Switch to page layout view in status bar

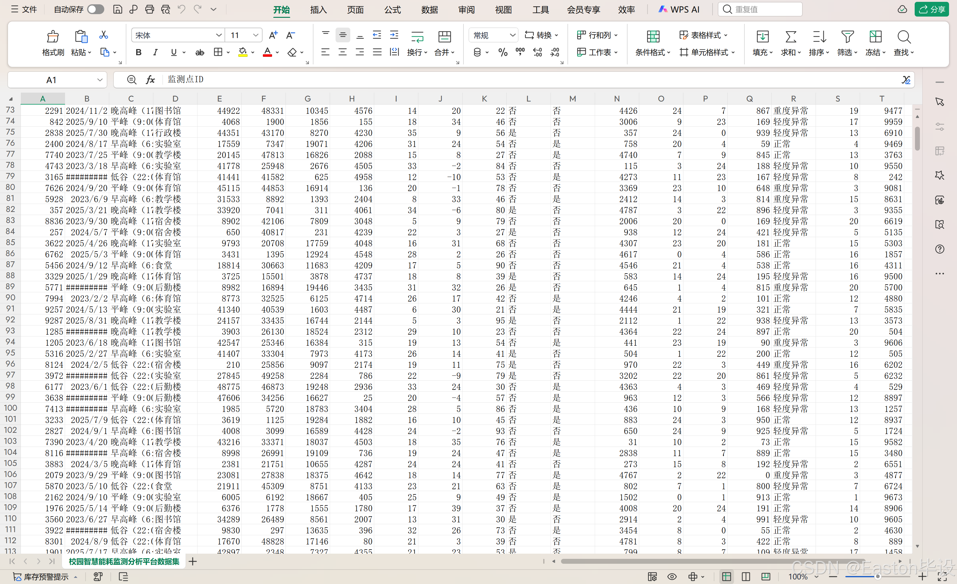click(746, 577)
